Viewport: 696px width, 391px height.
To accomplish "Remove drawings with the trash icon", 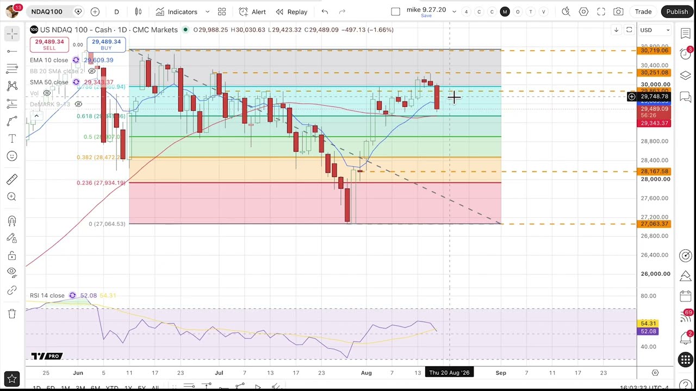I will (x=12, y=314).
